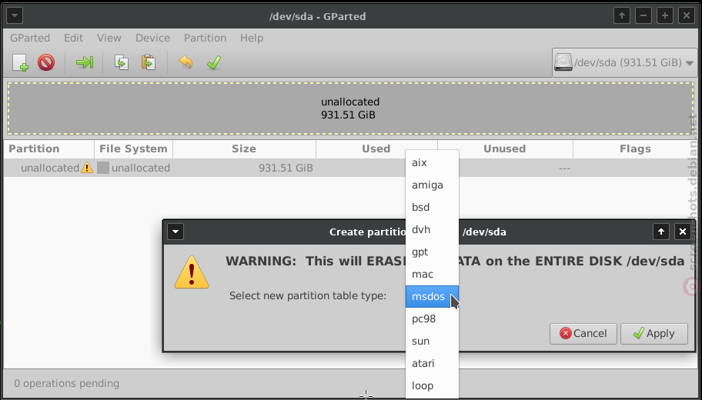Click the Copy partition toolbar icon
702x400 pixels.
coord(122,62)
